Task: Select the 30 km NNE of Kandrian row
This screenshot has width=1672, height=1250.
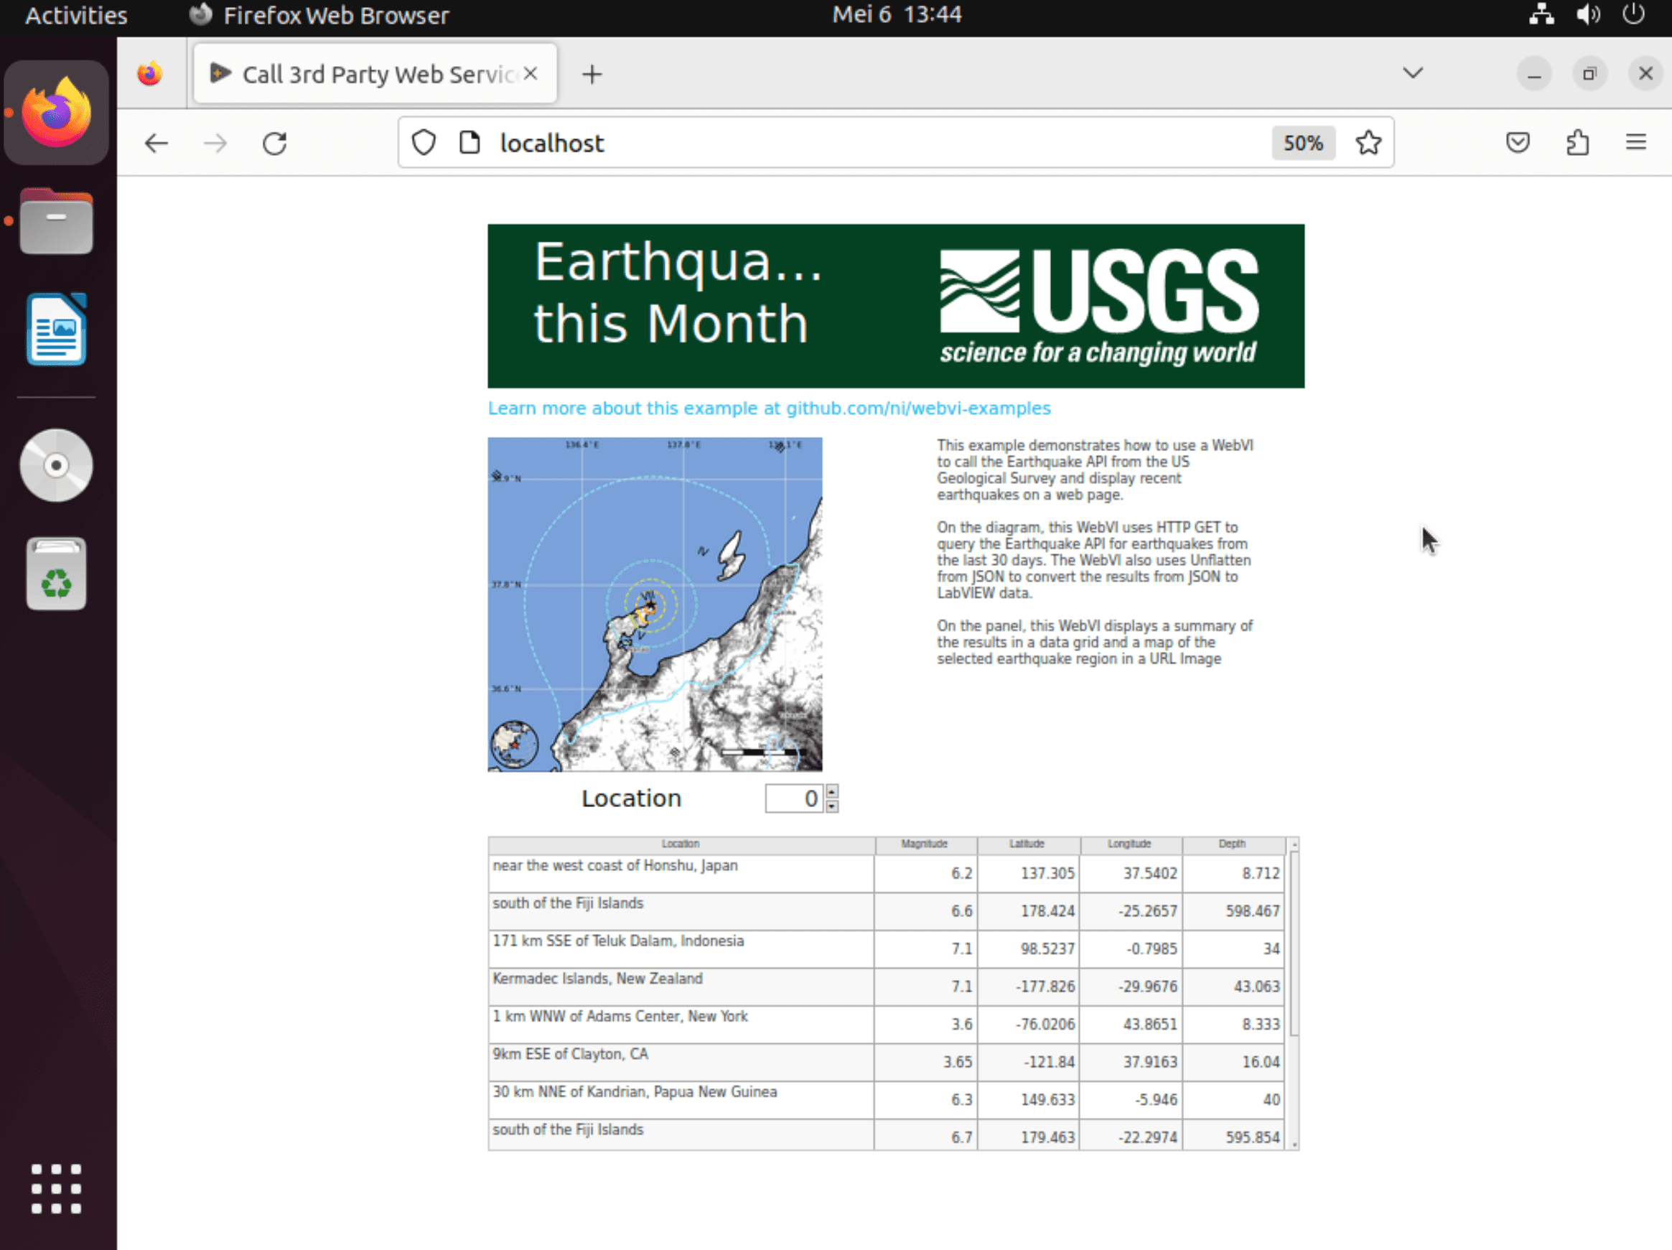Action: click(x=886, y=1100)
